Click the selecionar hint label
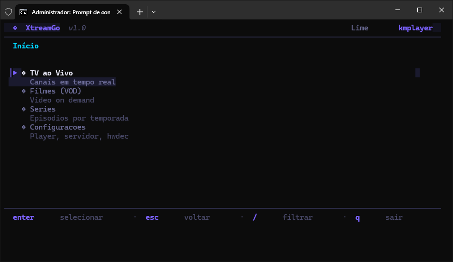The image size is (453, 262). coord(81,217)
